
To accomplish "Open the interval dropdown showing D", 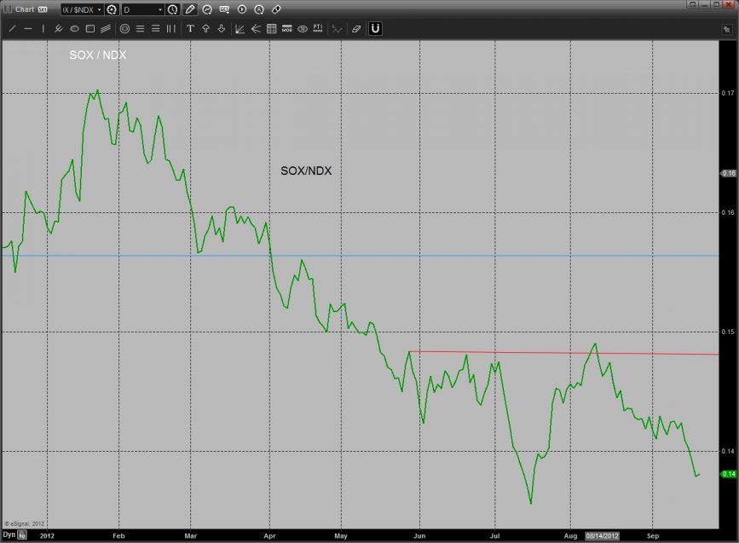I will tap(141, 9).
